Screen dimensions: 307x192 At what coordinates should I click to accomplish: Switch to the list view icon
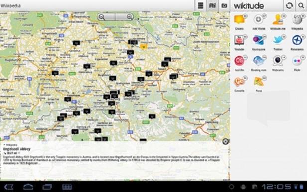pyautogui.click(x=201, y=5)
